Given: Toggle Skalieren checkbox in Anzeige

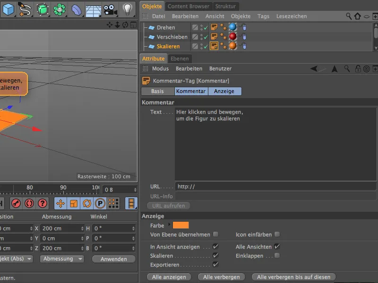Looking at the screenshot, I should point(215,255).
